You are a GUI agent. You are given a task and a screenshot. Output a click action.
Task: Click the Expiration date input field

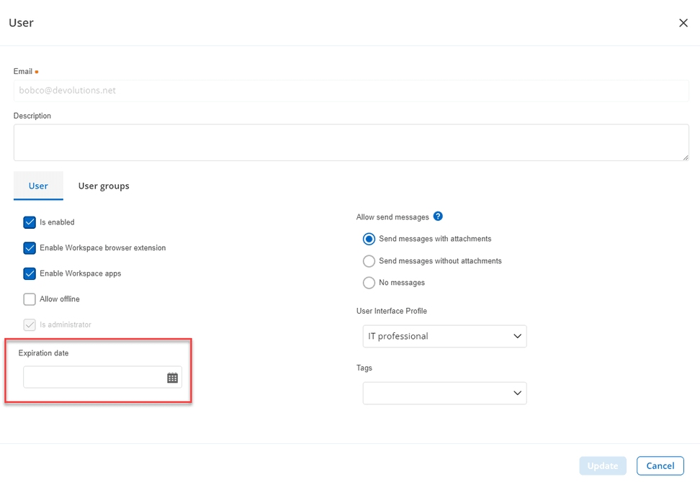click(x=94, y=378)
